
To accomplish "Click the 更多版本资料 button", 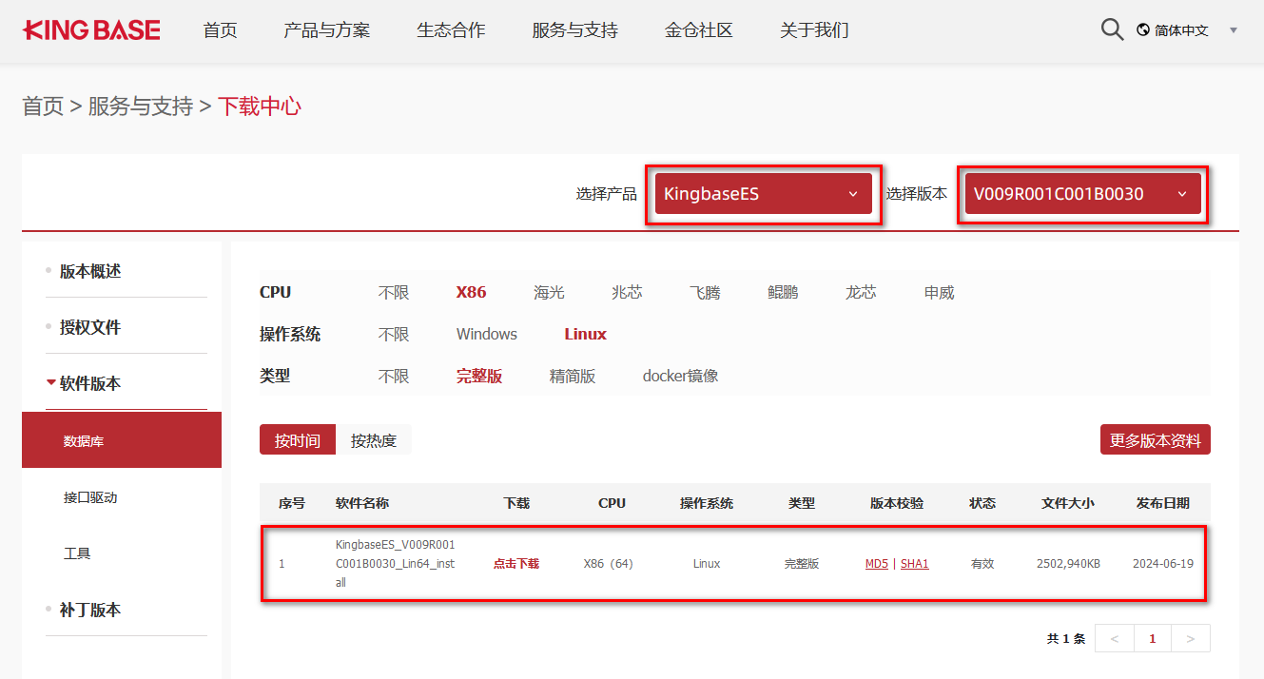I will coord(1156,440).
